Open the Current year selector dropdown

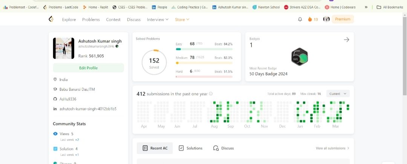tap(338, 94)
